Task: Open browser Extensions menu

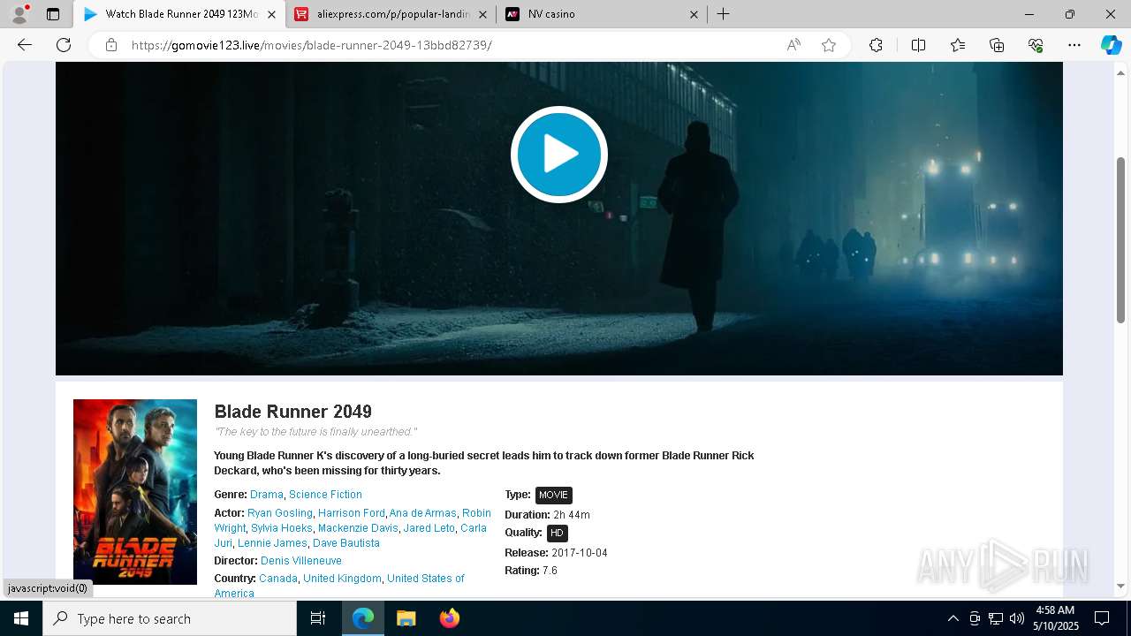Action: coord(876,45)
